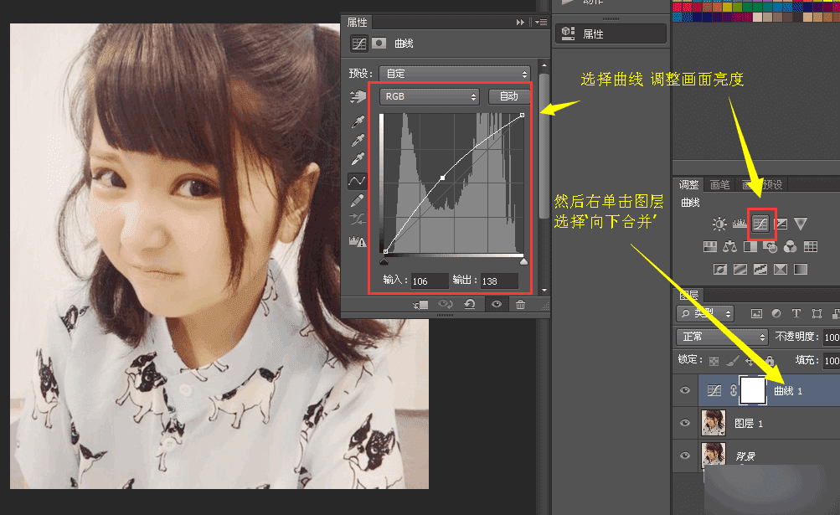840x515 pixels.
Task: Click the white point input slider triangle
Action: tap(523, 261)
